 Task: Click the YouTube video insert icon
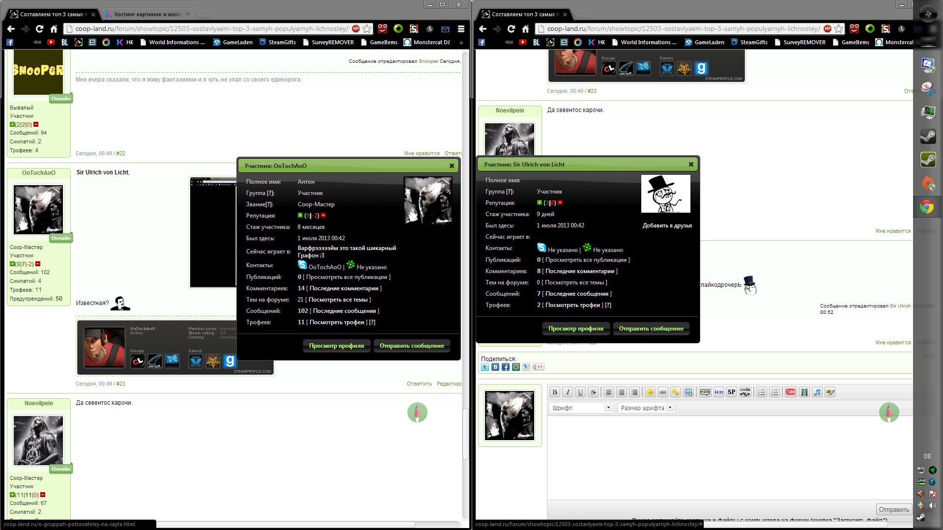pyautogui.click(x=791, y=392)
